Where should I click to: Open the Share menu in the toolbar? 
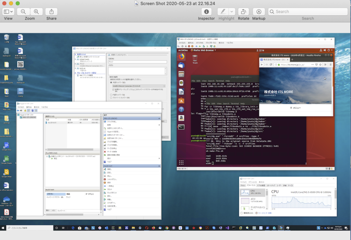click(x=51, y=12)
